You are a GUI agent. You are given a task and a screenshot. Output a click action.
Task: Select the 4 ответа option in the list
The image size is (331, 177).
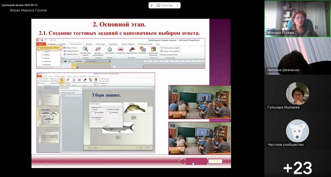[46, 58]
